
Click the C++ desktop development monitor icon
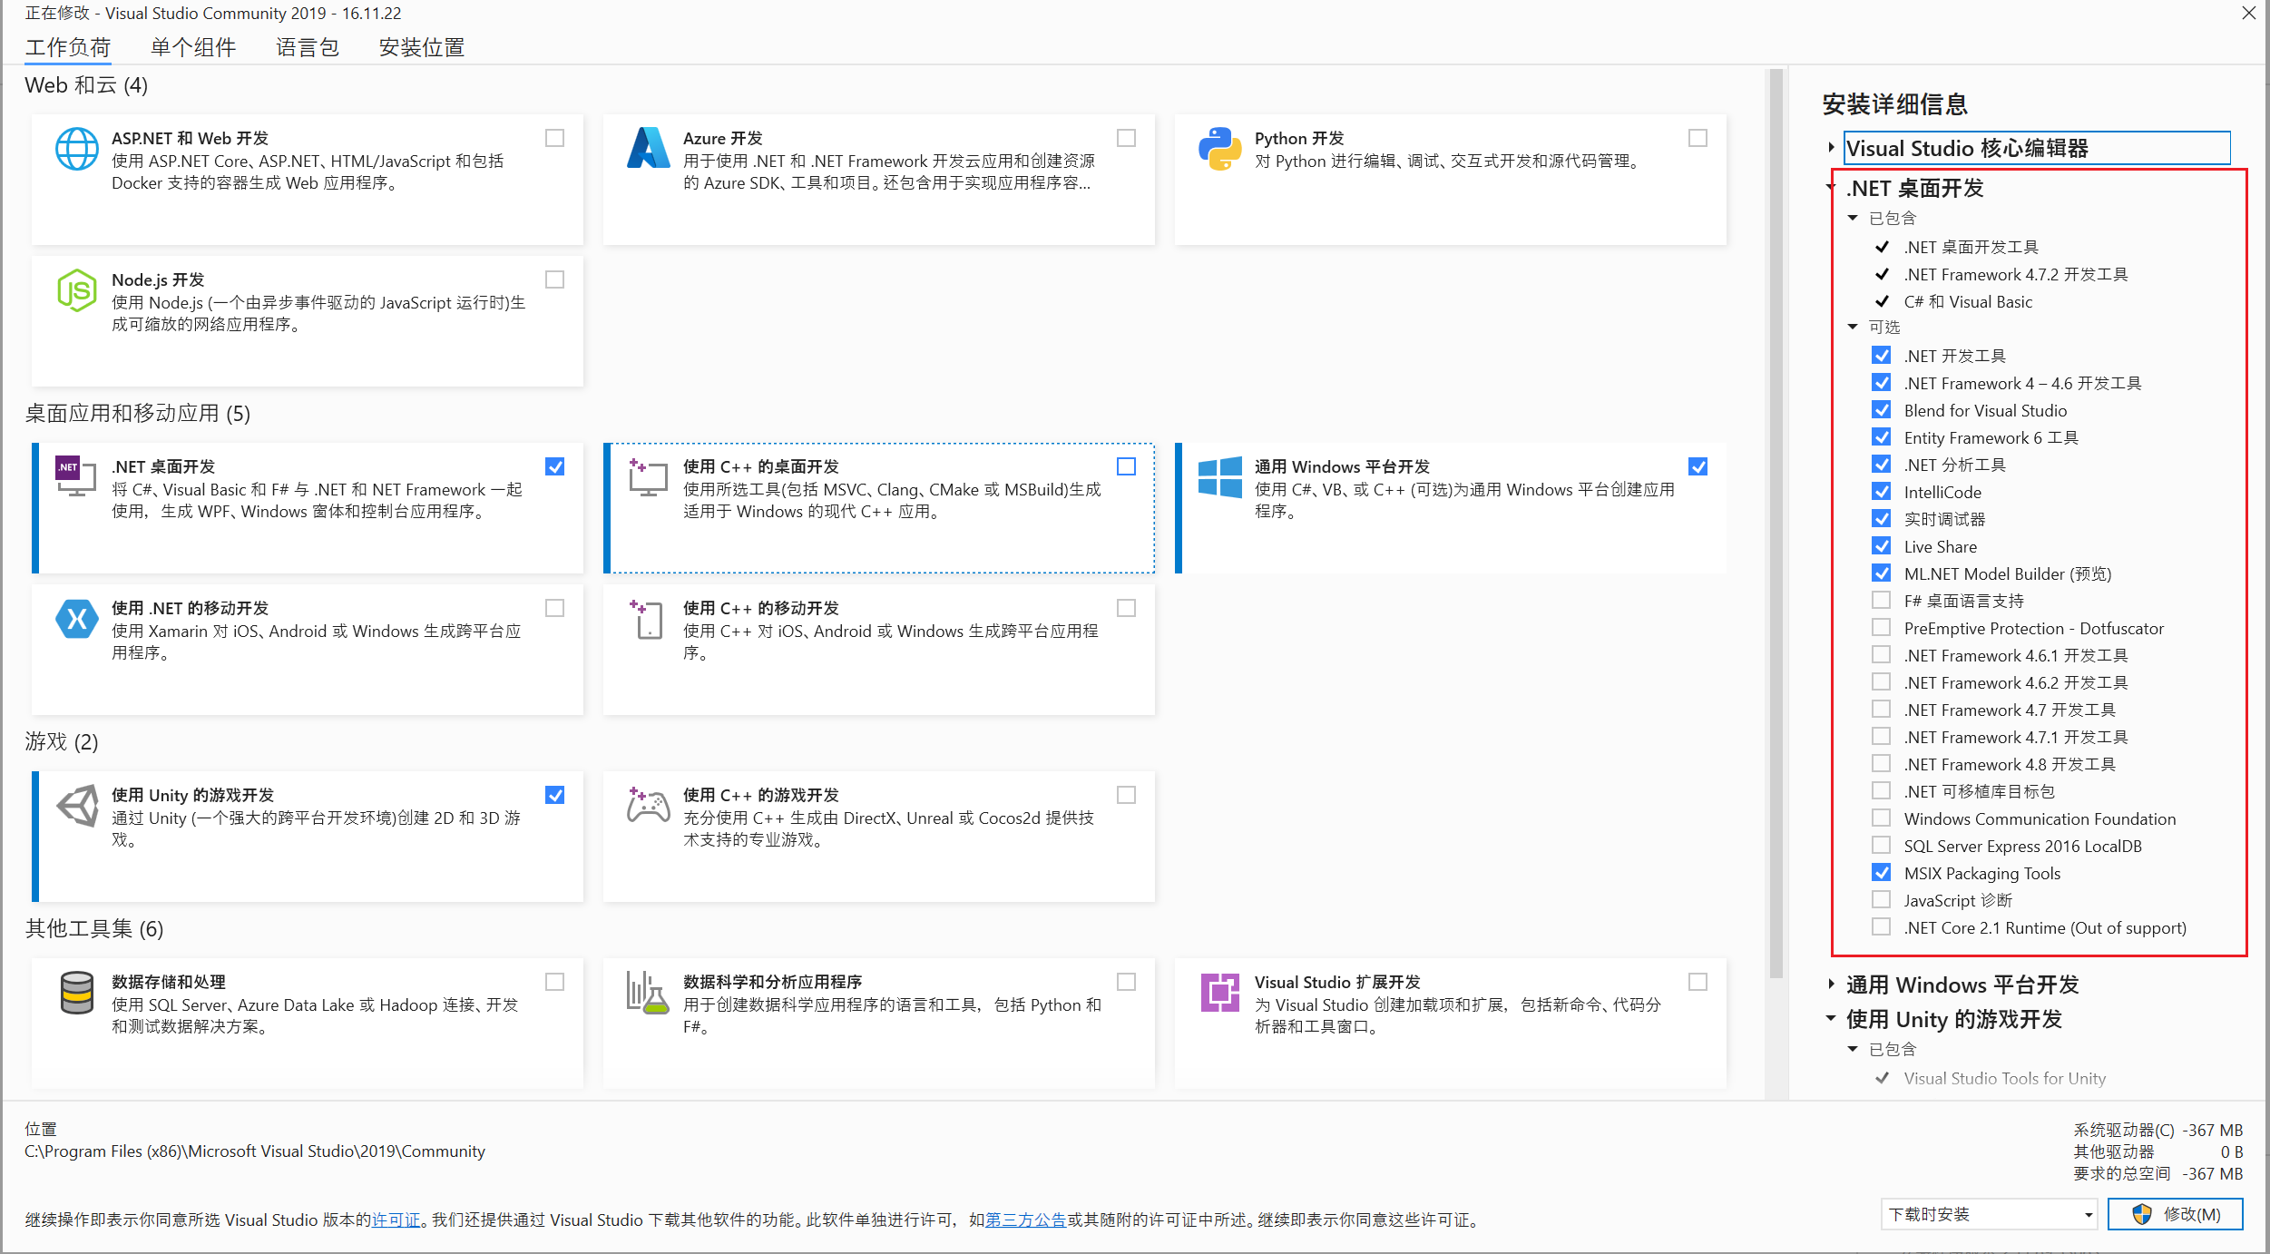(x=648, y=477)
